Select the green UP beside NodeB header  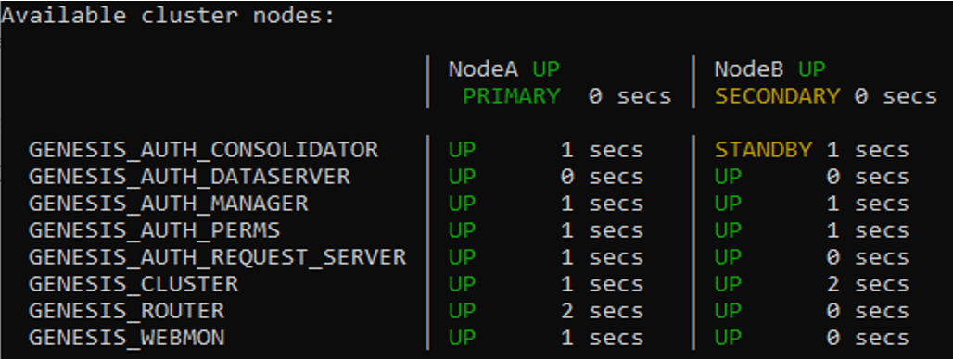pos(812,69)
